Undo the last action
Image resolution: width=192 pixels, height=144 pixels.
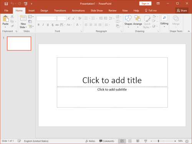click(x=12, y=4)
